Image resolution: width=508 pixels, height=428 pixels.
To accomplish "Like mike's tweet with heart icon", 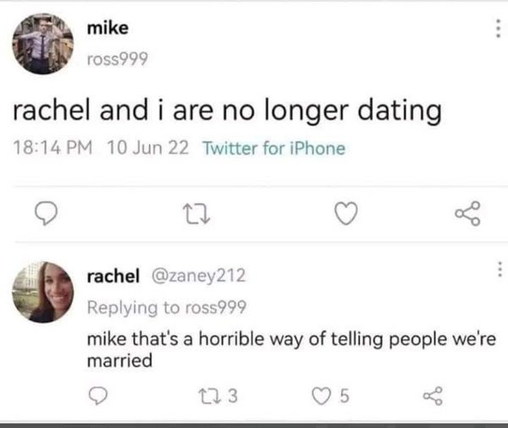I will [x=346, y=213].
